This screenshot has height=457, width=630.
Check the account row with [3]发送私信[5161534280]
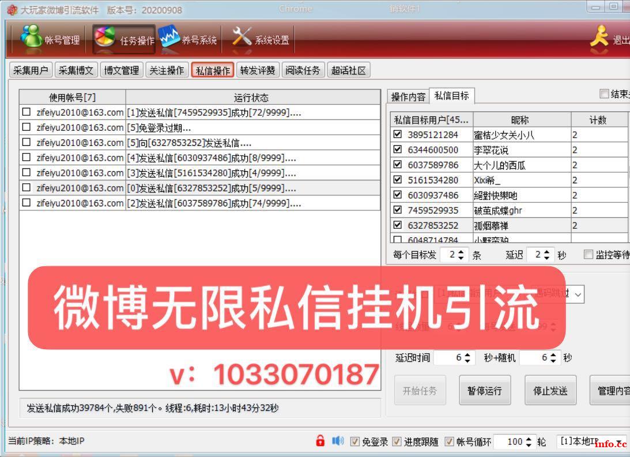[27, 172]
